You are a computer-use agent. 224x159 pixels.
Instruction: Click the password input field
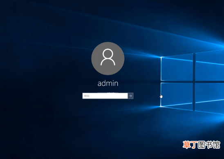105,96
